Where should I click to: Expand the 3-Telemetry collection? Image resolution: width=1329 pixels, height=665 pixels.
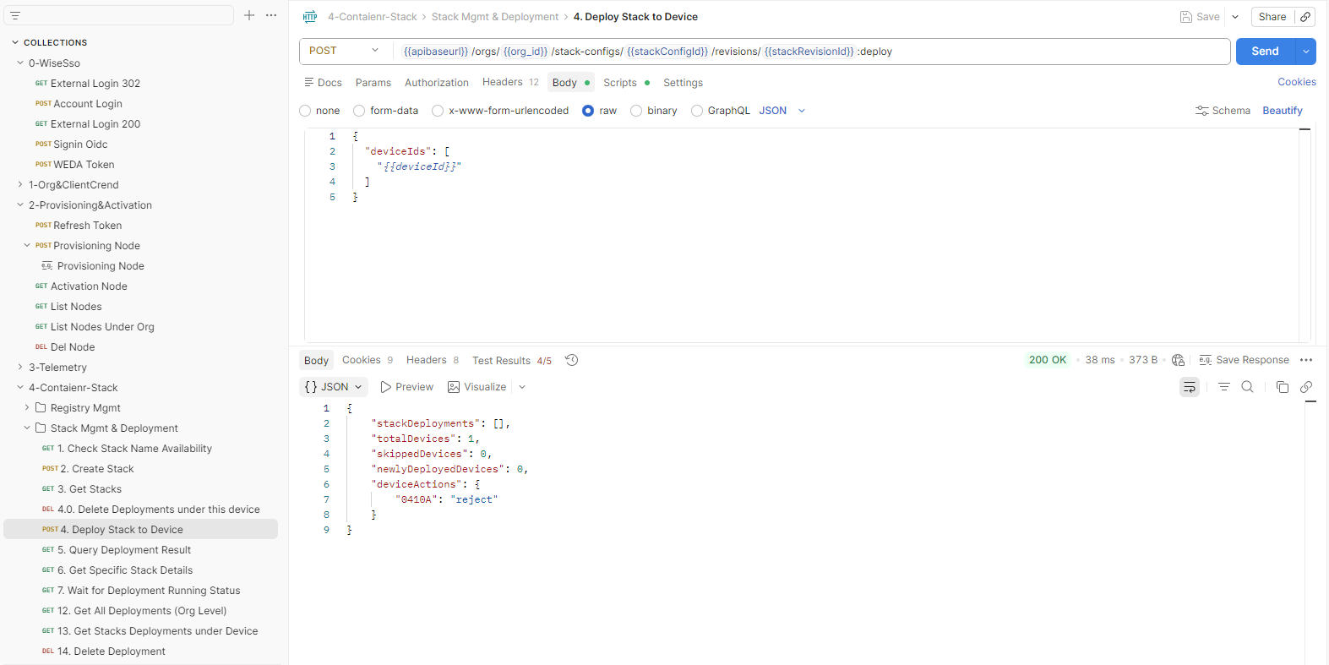(x=20, y=368)
